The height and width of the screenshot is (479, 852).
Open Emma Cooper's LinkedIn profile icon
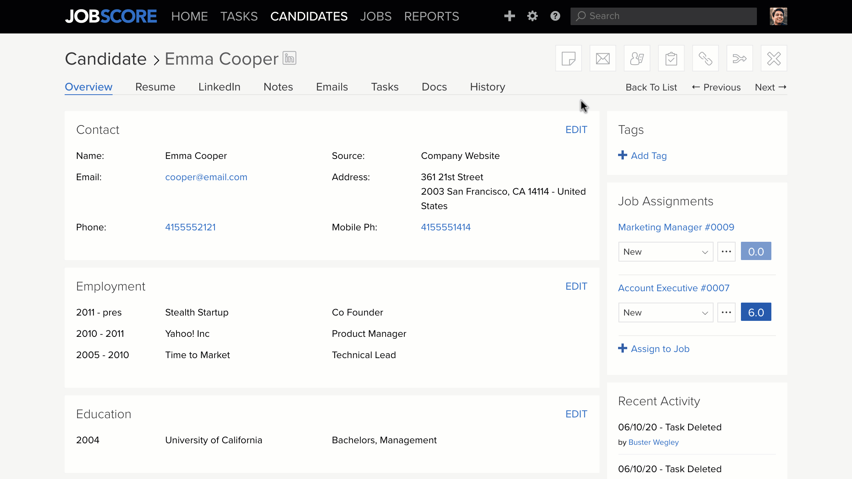[289, 58]
